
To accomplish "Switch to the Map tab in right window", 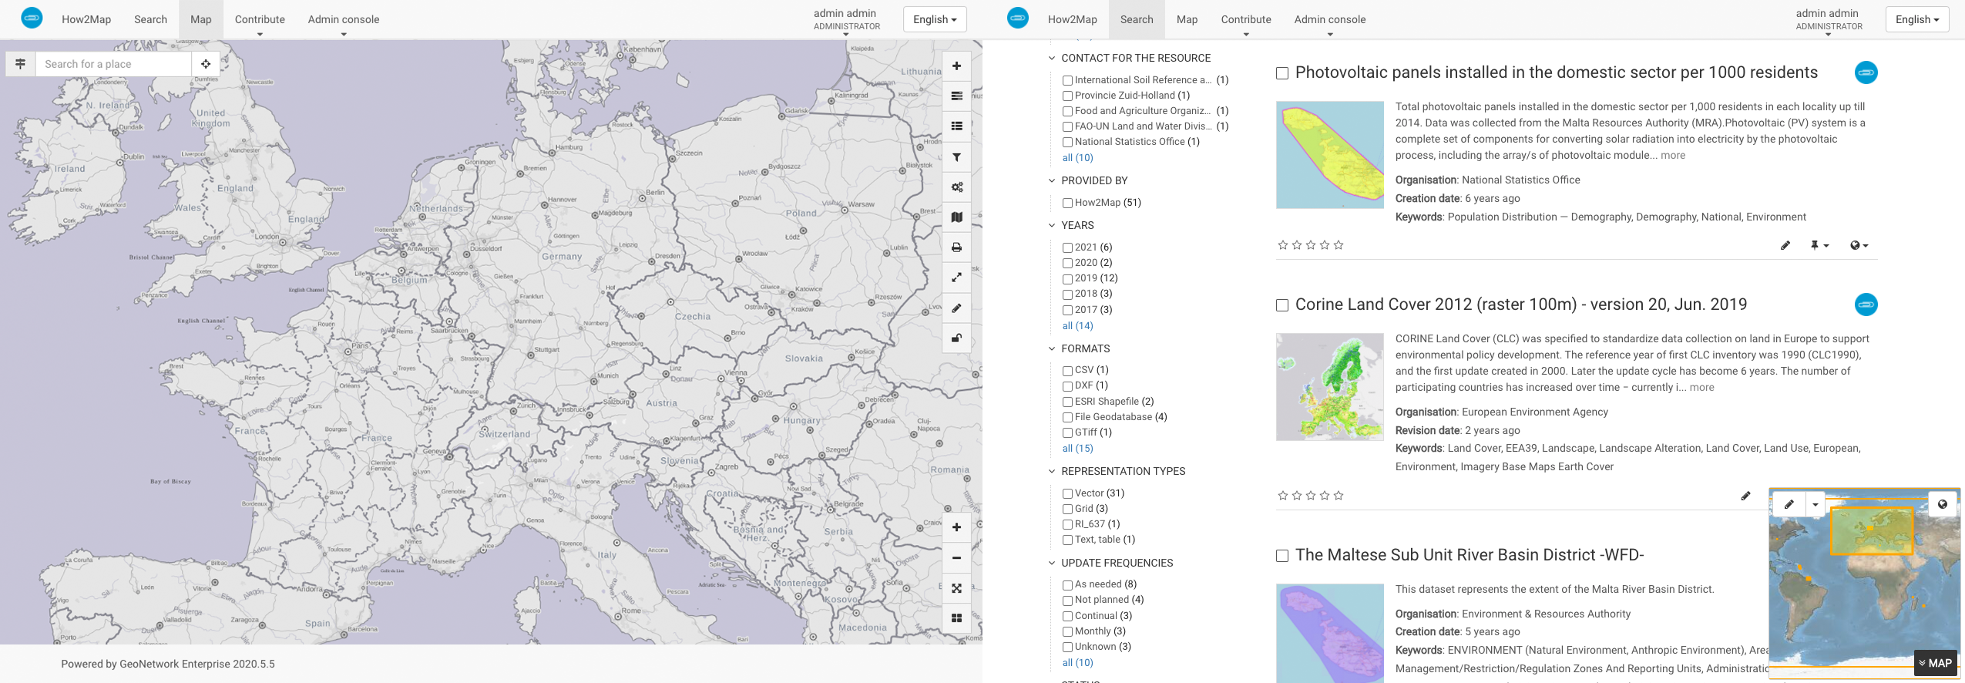I will tap(1187, 19).
